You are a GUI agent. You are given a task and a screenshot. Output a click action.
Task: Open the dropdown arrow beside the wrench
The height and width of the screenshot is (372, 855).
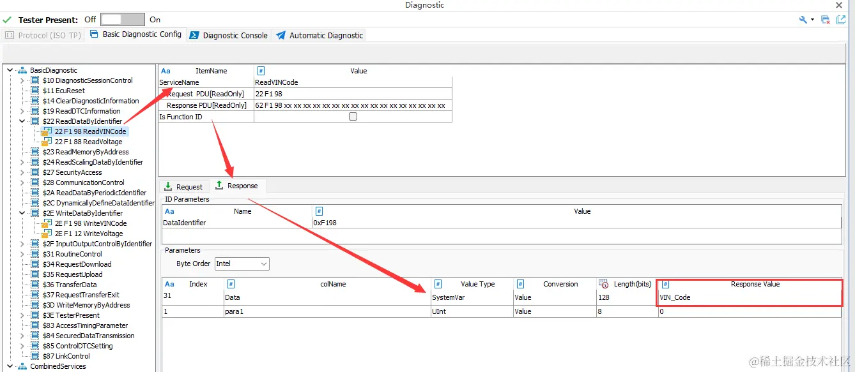[x=813, y=20]
